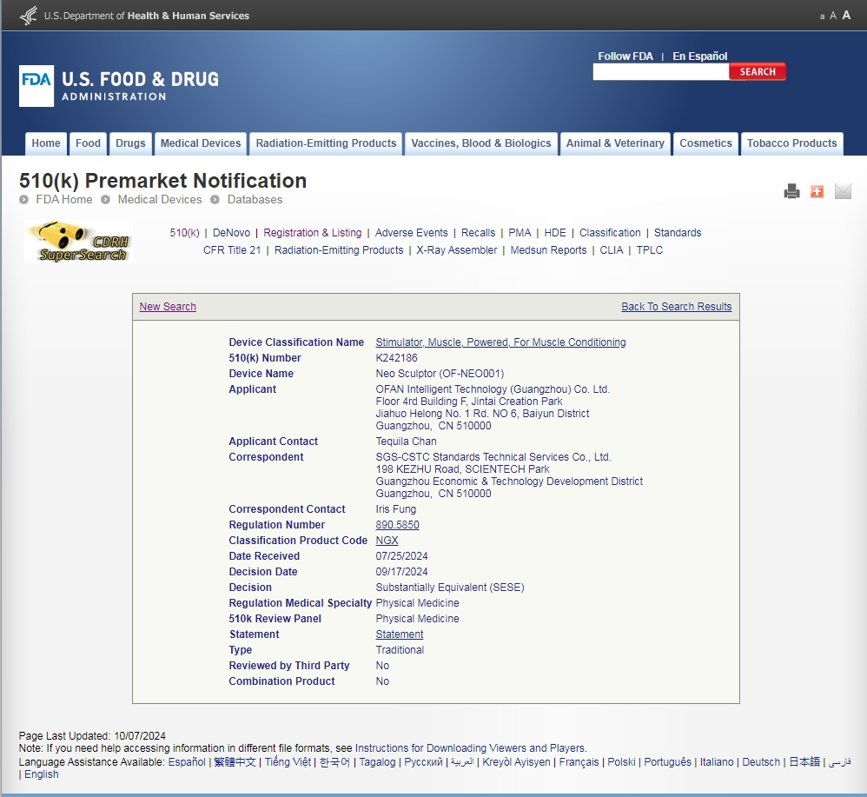Go Back To Search Results
This screenshot has height=797, width=867.
(676, 307)
